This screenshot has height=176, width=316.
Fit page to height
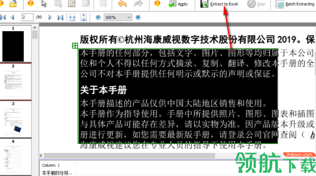(x=83, y=17)
